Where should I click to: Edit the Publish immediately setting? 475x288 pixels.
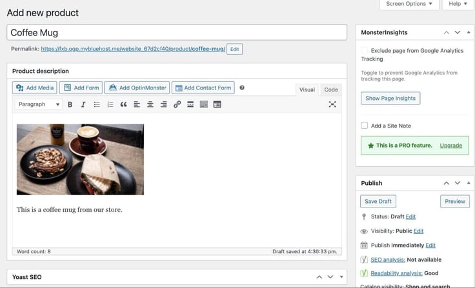(430, 245)
